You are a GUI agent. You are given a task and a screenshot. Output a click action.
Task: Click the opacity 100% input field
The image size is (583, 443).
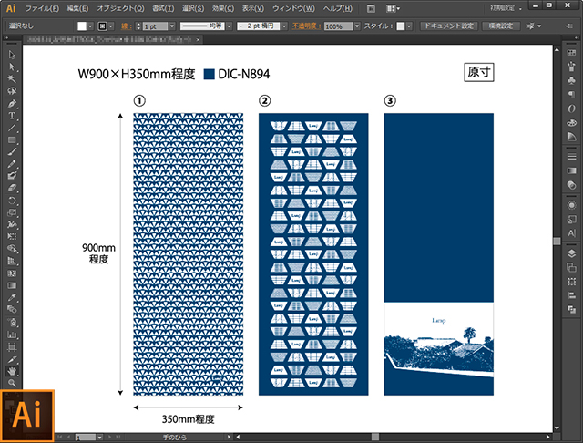tap(335, 26)
